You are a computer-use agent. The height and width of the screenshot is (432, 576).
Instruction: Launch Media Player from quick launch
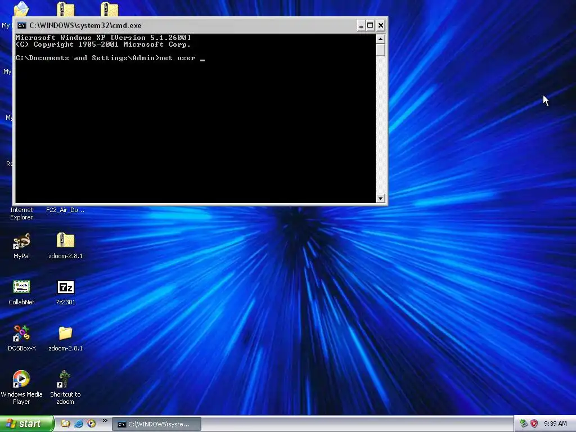(x=92, y=424)
